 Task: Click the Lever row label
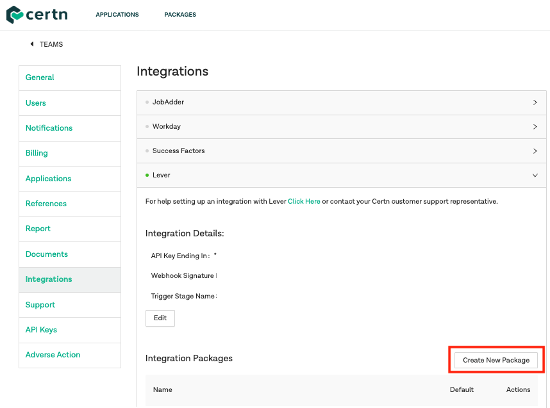[161, 175]
